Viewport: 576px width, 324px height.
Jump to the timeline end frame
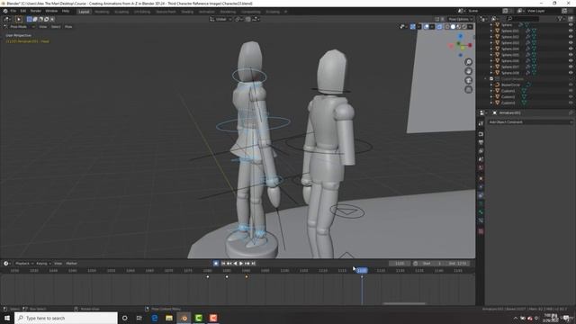click(x=254, y=264)
